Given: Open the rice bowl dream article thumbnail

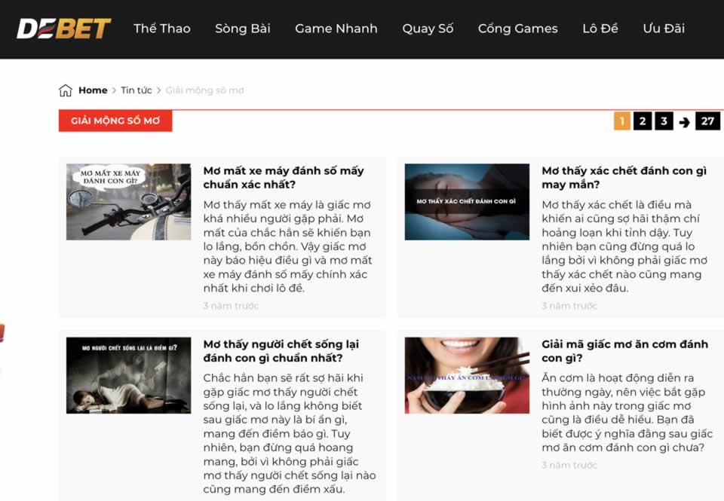Looking at the screenshot, I should click(x=467, y=375).
